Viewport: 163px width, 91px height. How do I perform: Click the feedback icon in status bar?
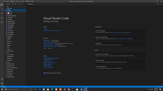pos(158,87)
